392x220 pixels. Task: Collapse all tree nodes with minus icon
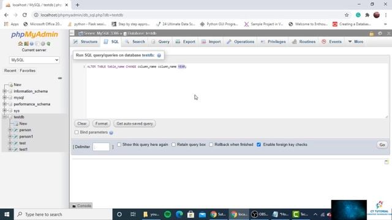click(x=60, y=78)
